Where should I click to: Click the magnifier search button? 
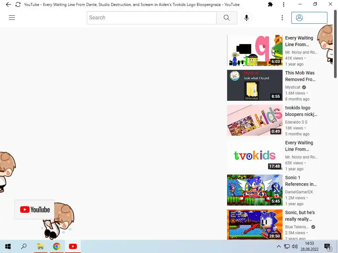point(226,18)
